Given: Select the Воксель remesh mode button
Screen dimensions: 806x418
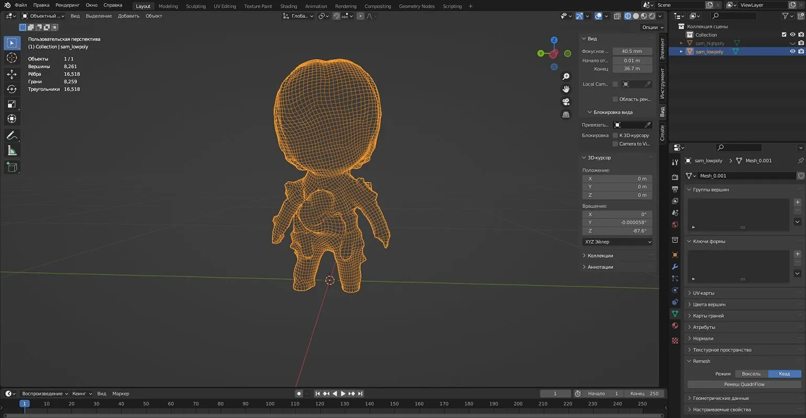Looking at the screenshot, I should (751, 374).
